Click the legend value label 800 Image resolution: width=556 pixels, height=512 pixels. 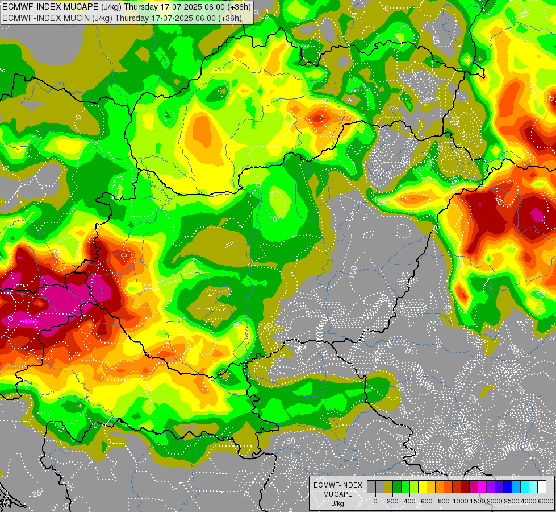(x=444, y=501)
